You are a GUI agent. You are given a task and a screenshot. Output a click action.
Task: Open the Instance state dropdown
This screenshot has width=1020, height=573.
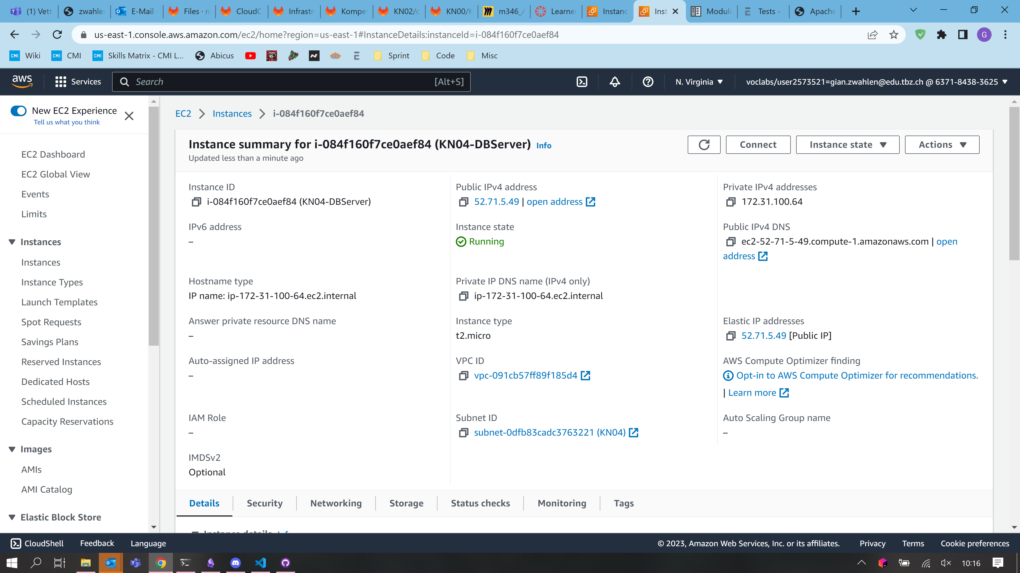point(847,145)
